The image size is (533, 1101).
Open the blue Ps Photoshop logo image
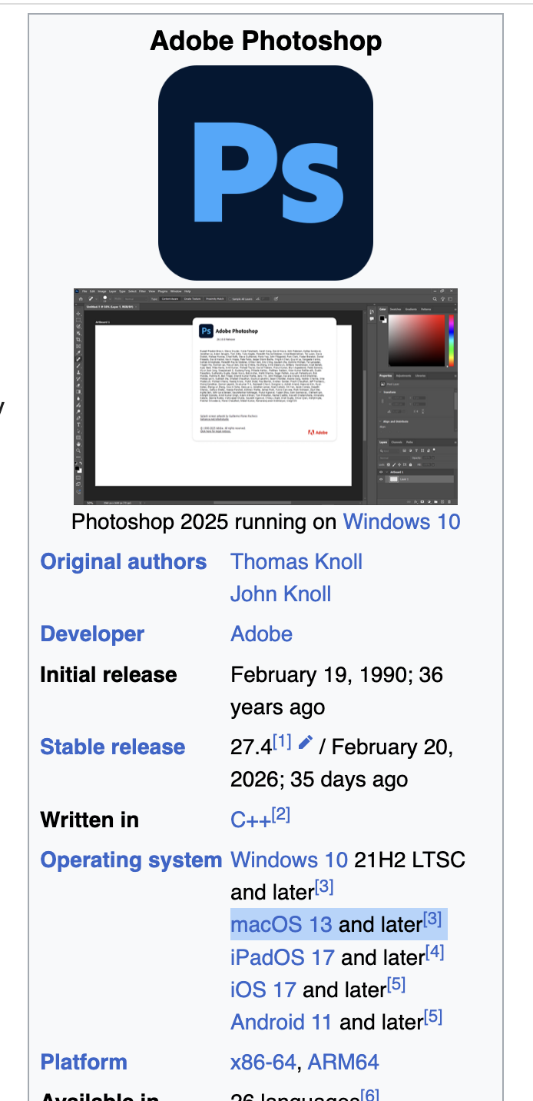pyautogui.click(x=266, y=173)
